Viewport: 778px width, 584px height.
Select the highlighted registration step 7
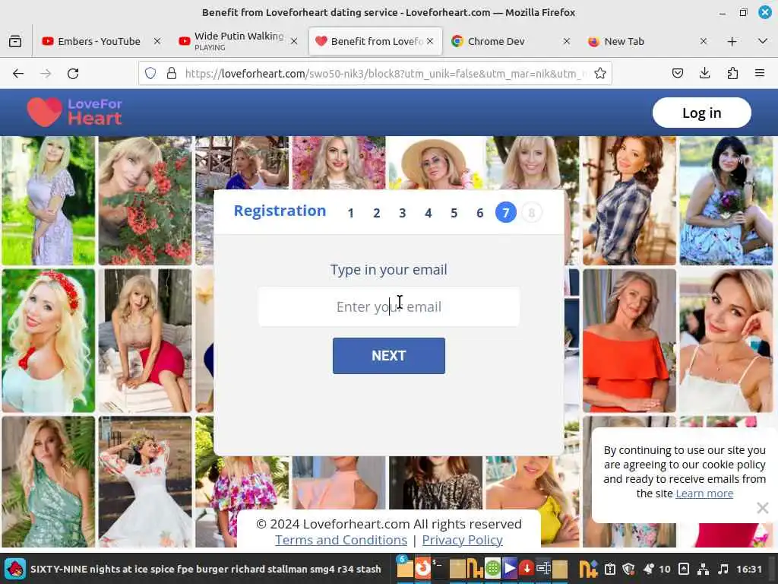click(x=505, y=213)
